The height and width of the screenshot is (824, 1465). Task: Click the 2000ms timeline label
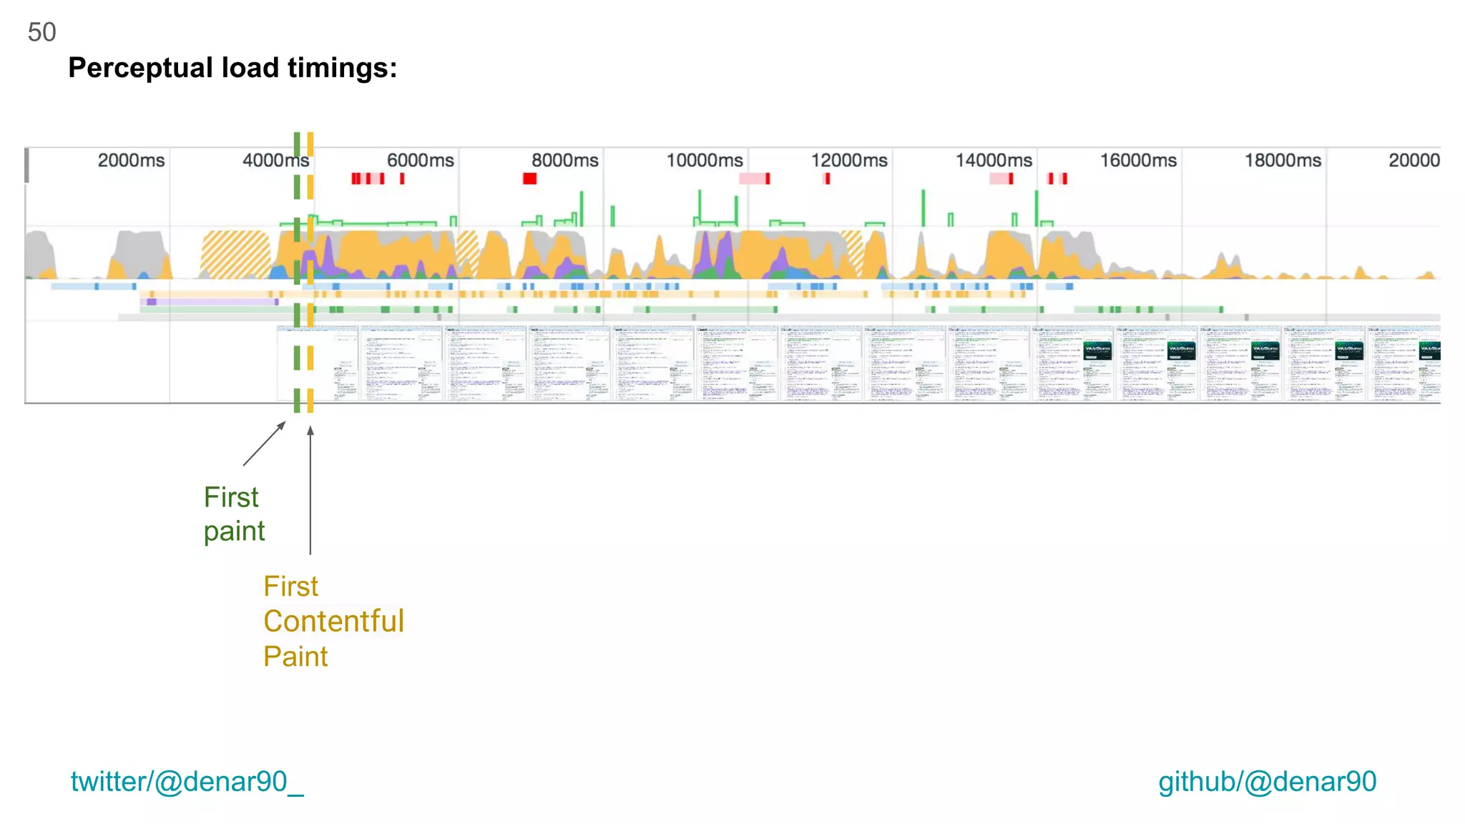coord(131,160)
